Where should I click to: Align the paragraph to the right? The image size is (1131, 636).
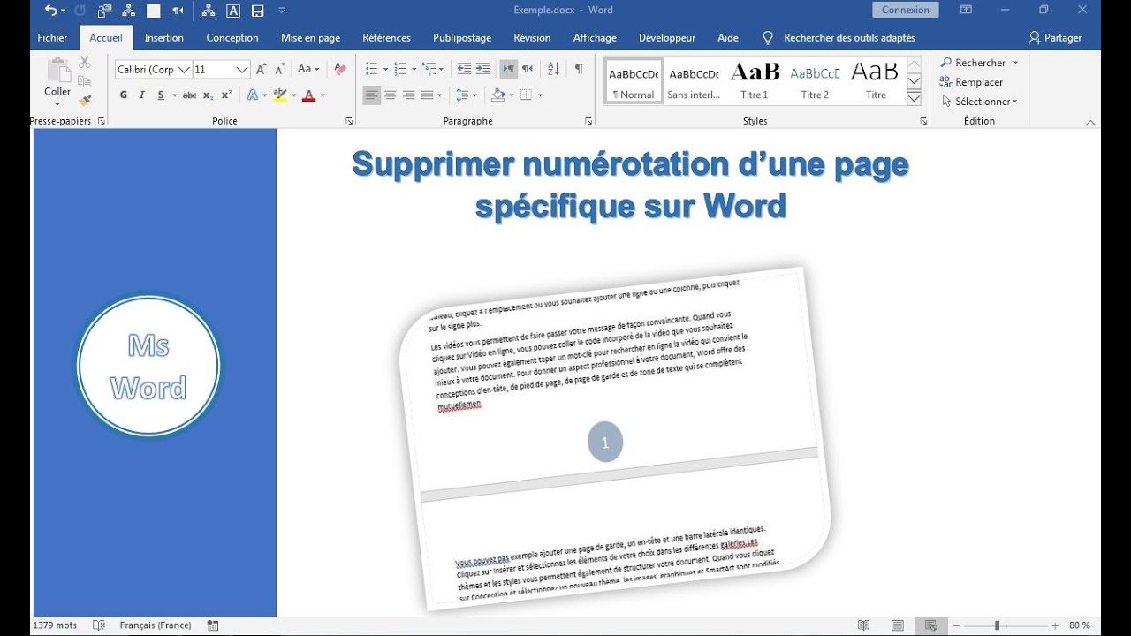(x=408, y=95)
